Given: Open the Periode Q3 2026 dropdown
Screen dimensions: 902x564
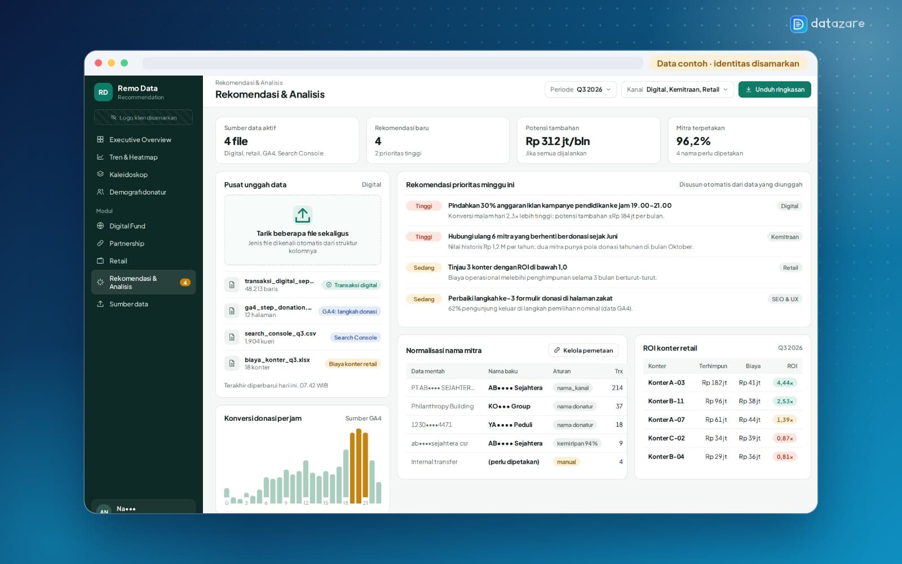Looking at the screenshot, I should tap(580, 89).
